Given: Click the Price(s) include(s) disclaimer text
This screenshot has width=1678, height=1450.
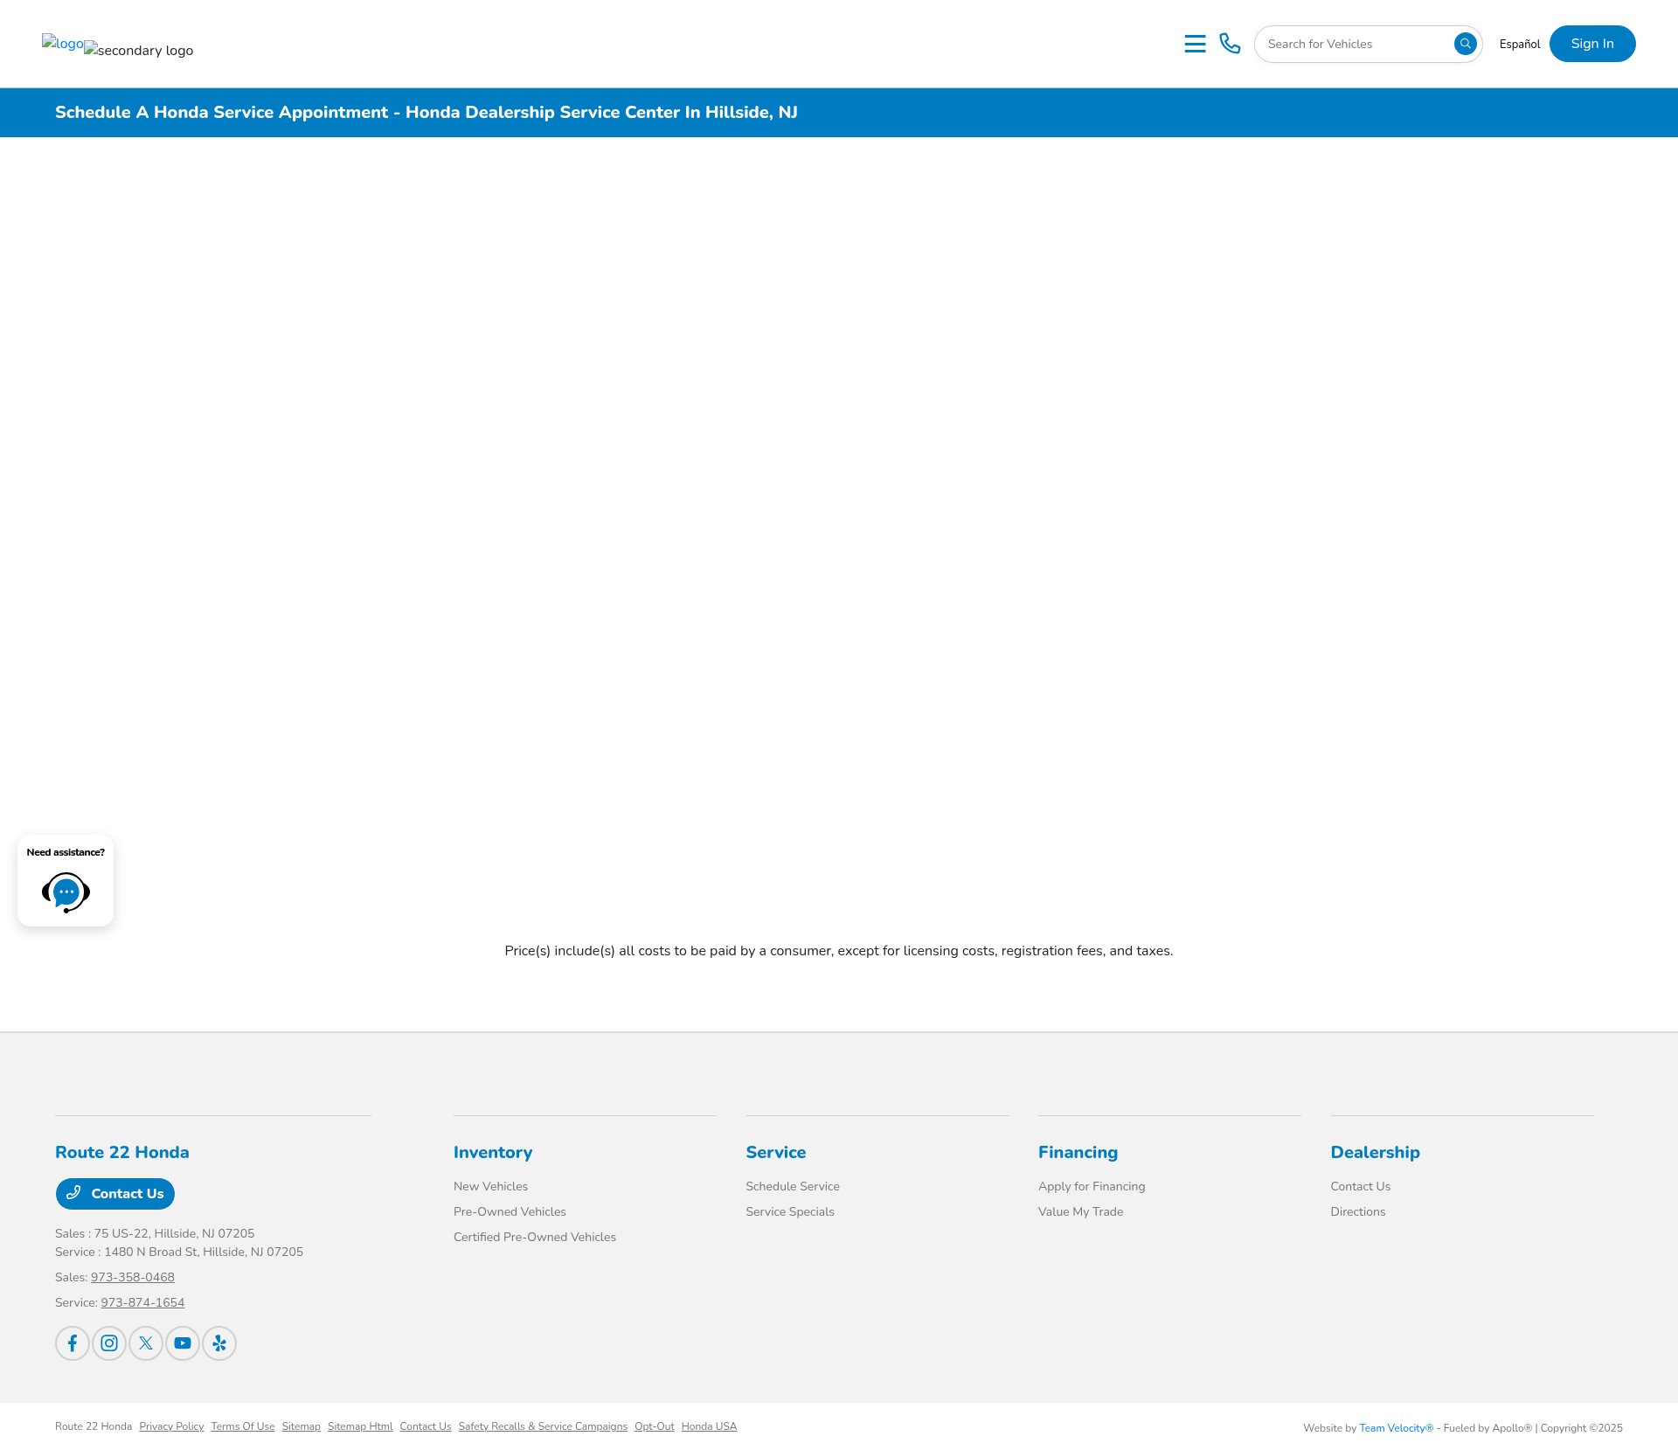Looking at the screenshot, I should [x=839, y=951].
